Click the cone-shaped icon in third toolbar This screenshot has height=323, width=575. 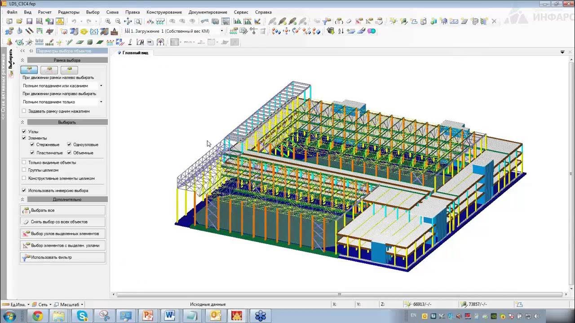(9, 42)
